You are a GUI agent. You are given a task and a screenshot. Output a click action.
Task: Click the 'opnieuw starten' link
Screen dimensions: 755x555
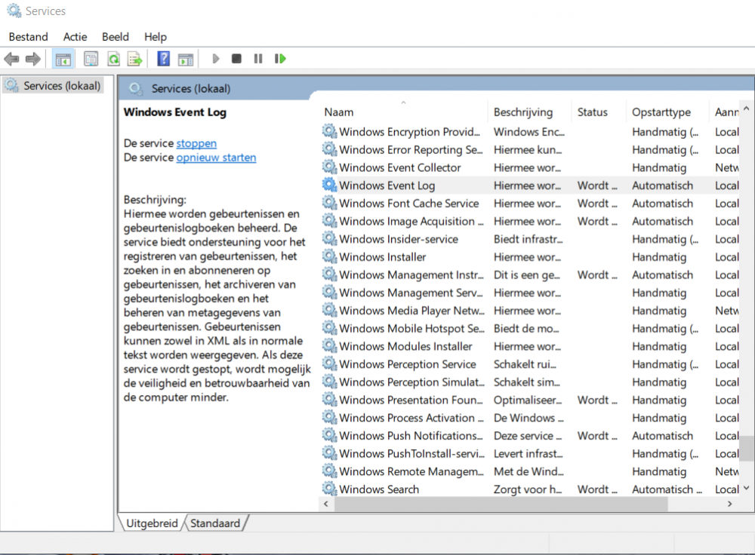click(x=216, y=158)
